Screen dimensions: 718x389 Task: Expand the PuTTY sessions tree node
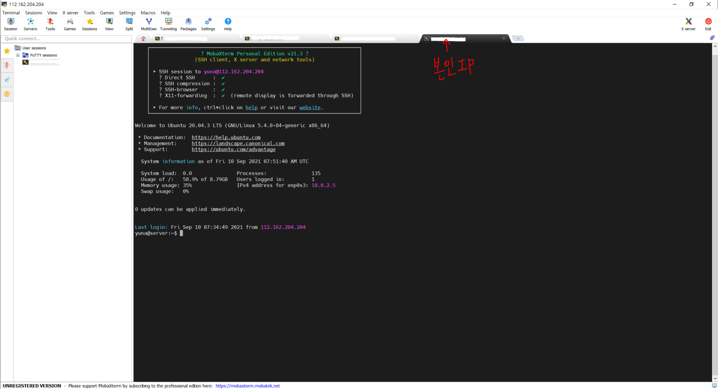tap(18, 55)
